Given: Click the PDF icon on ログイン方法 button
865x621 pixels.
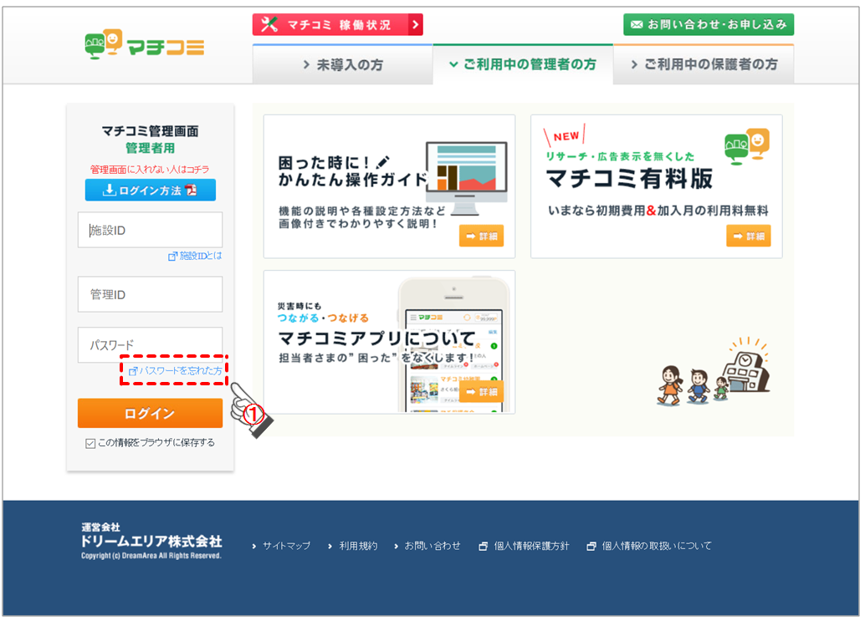Looking at the screenshot, I should [191, 190].
